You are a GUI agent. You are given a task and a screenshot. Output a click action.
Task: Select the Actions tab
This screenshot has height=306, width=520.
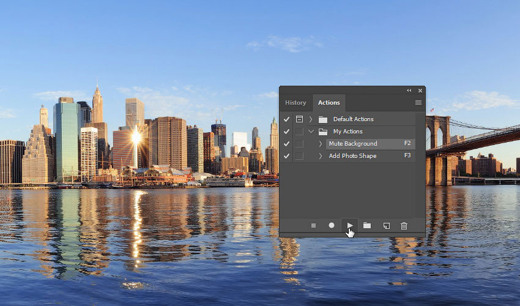tap(329, 103)
